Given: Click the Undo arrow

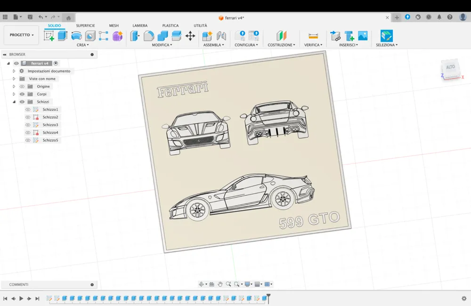Looking at the screenshot, I should 41,17.
